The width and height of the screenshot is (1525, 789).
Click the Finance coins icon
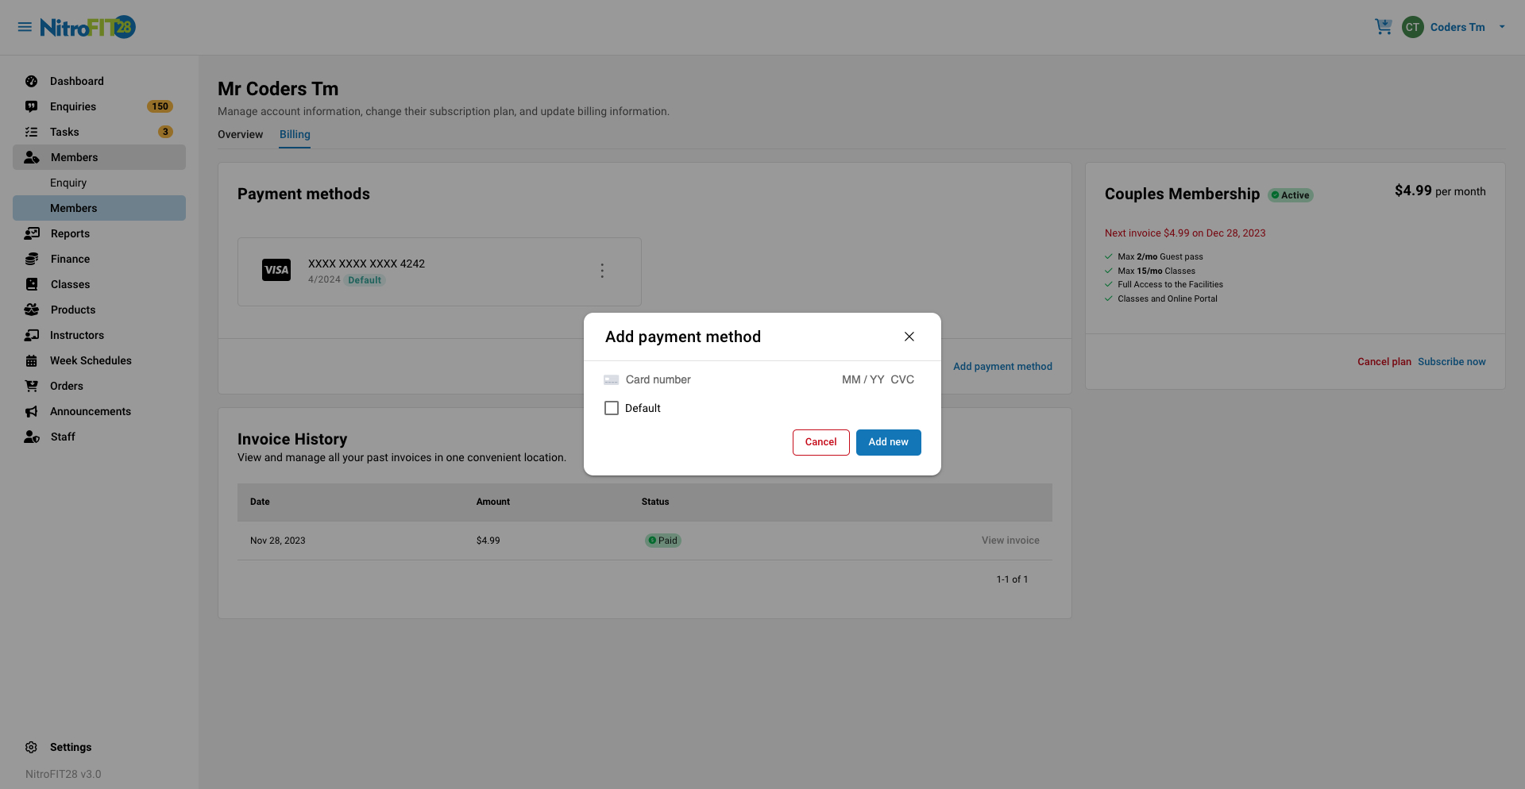[x=32, y=259]
